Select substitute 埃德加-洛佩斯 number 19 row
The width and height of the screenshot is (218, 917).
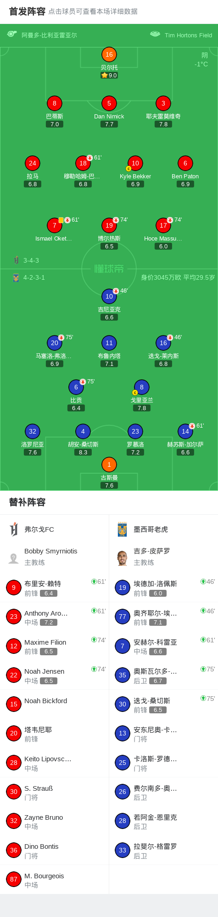[163, 588]
